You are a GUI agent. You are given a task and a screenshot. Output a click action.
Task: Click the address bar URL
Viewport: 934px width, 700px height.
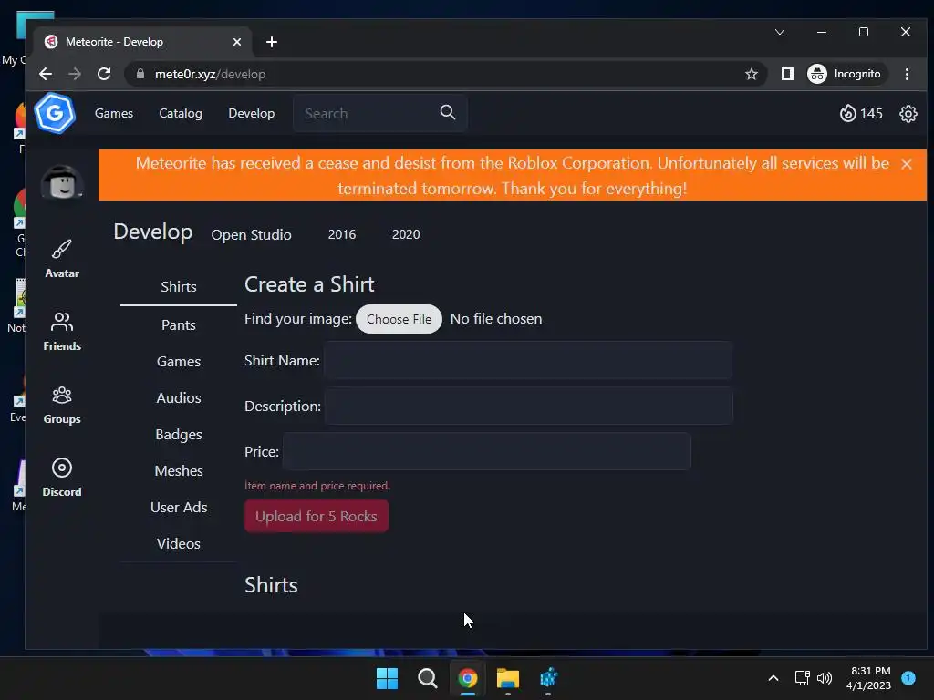pyautogui.click(x=210, y=74)
